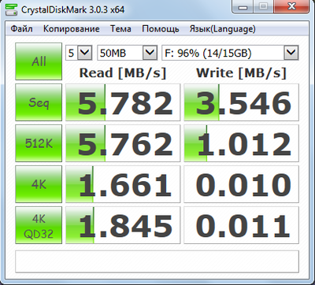Click the Seq read result 5.782
315x285 pixels.
coord(123,102)
